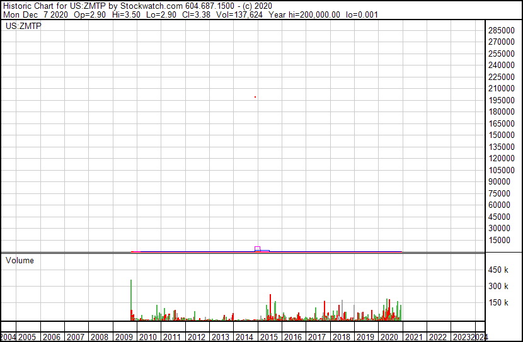This screenshot has height=342, width=523.
Task: Click the 105000 price axis label
Action: pos(502,170)
